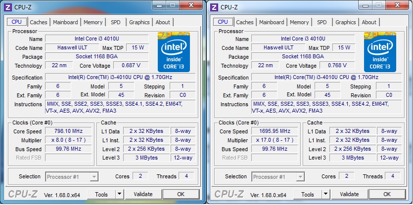Image resolution: width=413 pixels, height=205 pixels.
Task: Click Intel Core i3 logo in right window
Action: tap(380, 52)
